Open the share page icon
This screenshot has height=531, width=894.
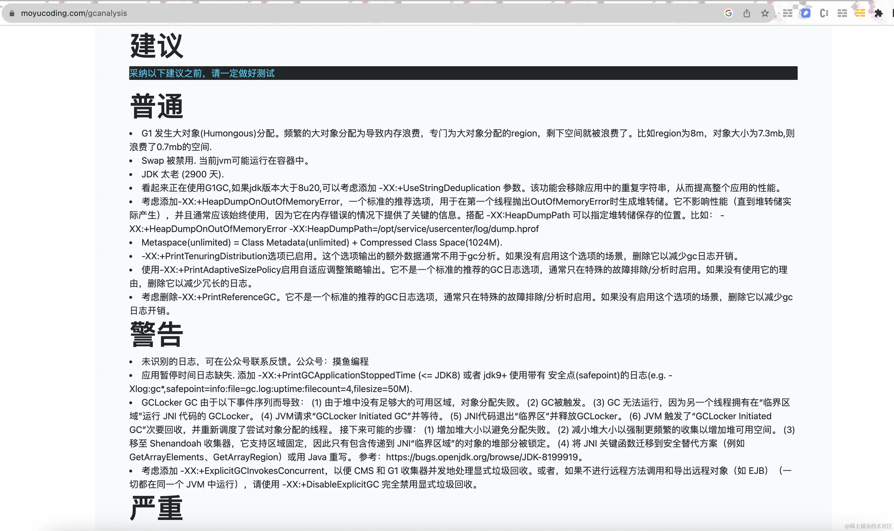point(746,13)
